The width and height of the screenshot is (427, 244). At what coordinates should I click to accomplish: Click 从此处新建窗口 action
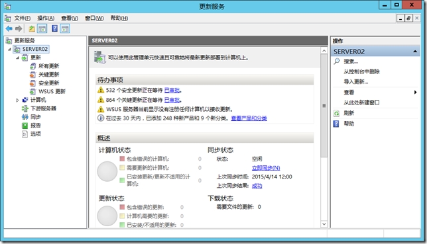click(361, 102)
